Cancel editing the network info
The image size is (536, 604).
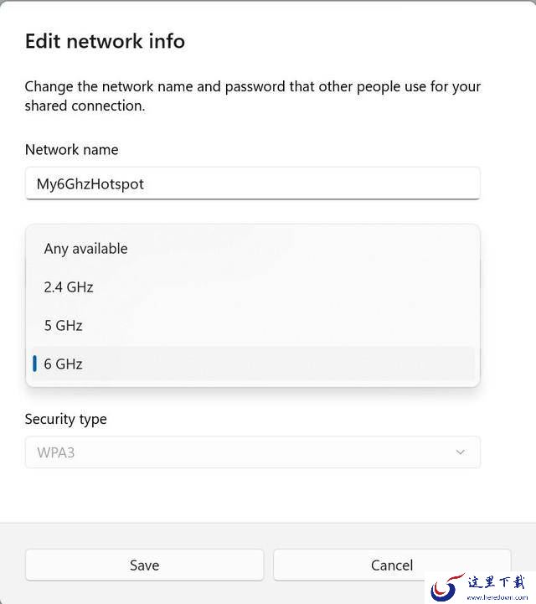click(391, 565)
